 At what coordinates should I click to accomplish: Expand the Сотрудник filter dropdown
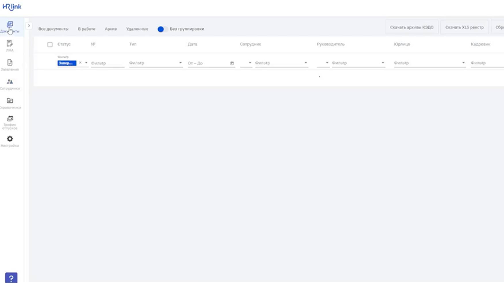point(306,63)
